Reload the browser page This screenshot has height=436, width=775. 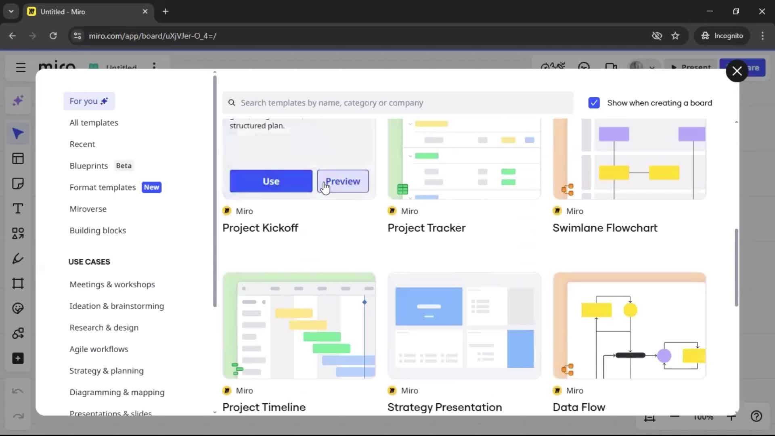(x=53, y=36)
